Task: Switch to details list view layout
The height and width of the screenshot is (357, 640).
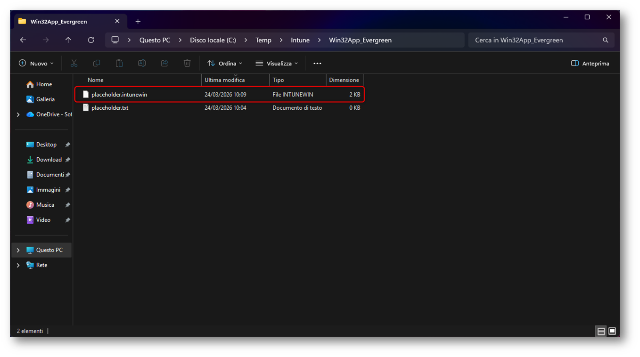Action: point(601,331)
